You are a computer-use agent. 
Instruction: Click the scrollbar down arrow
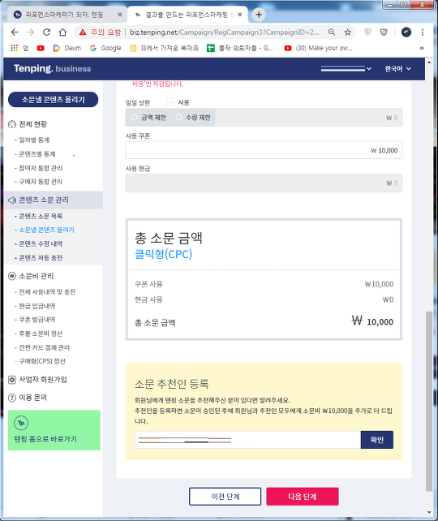click(x=429, y=512)
